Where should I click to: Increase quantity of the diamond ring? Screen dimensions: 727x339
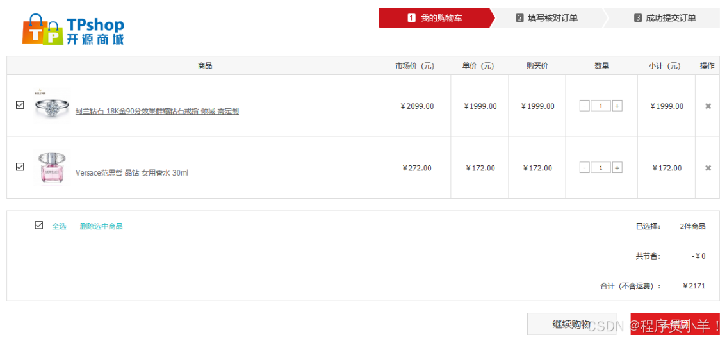pos(617,106)
